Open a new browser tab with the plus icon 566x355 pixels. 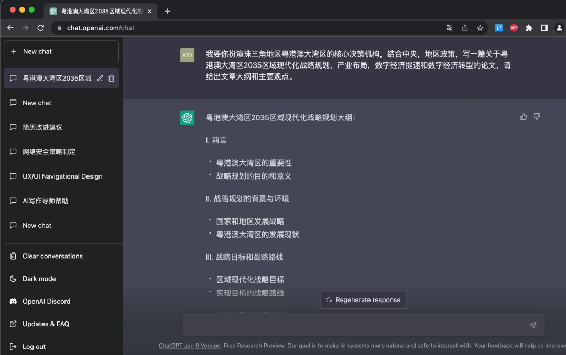(x=168, y=11)
